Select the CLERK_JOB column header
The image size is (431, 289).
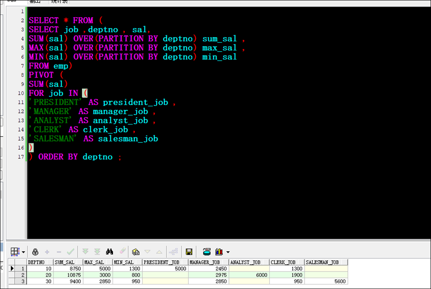(x=286, y=262)
